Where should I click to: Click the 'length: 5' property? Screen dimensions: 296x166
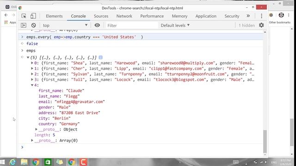45,135
